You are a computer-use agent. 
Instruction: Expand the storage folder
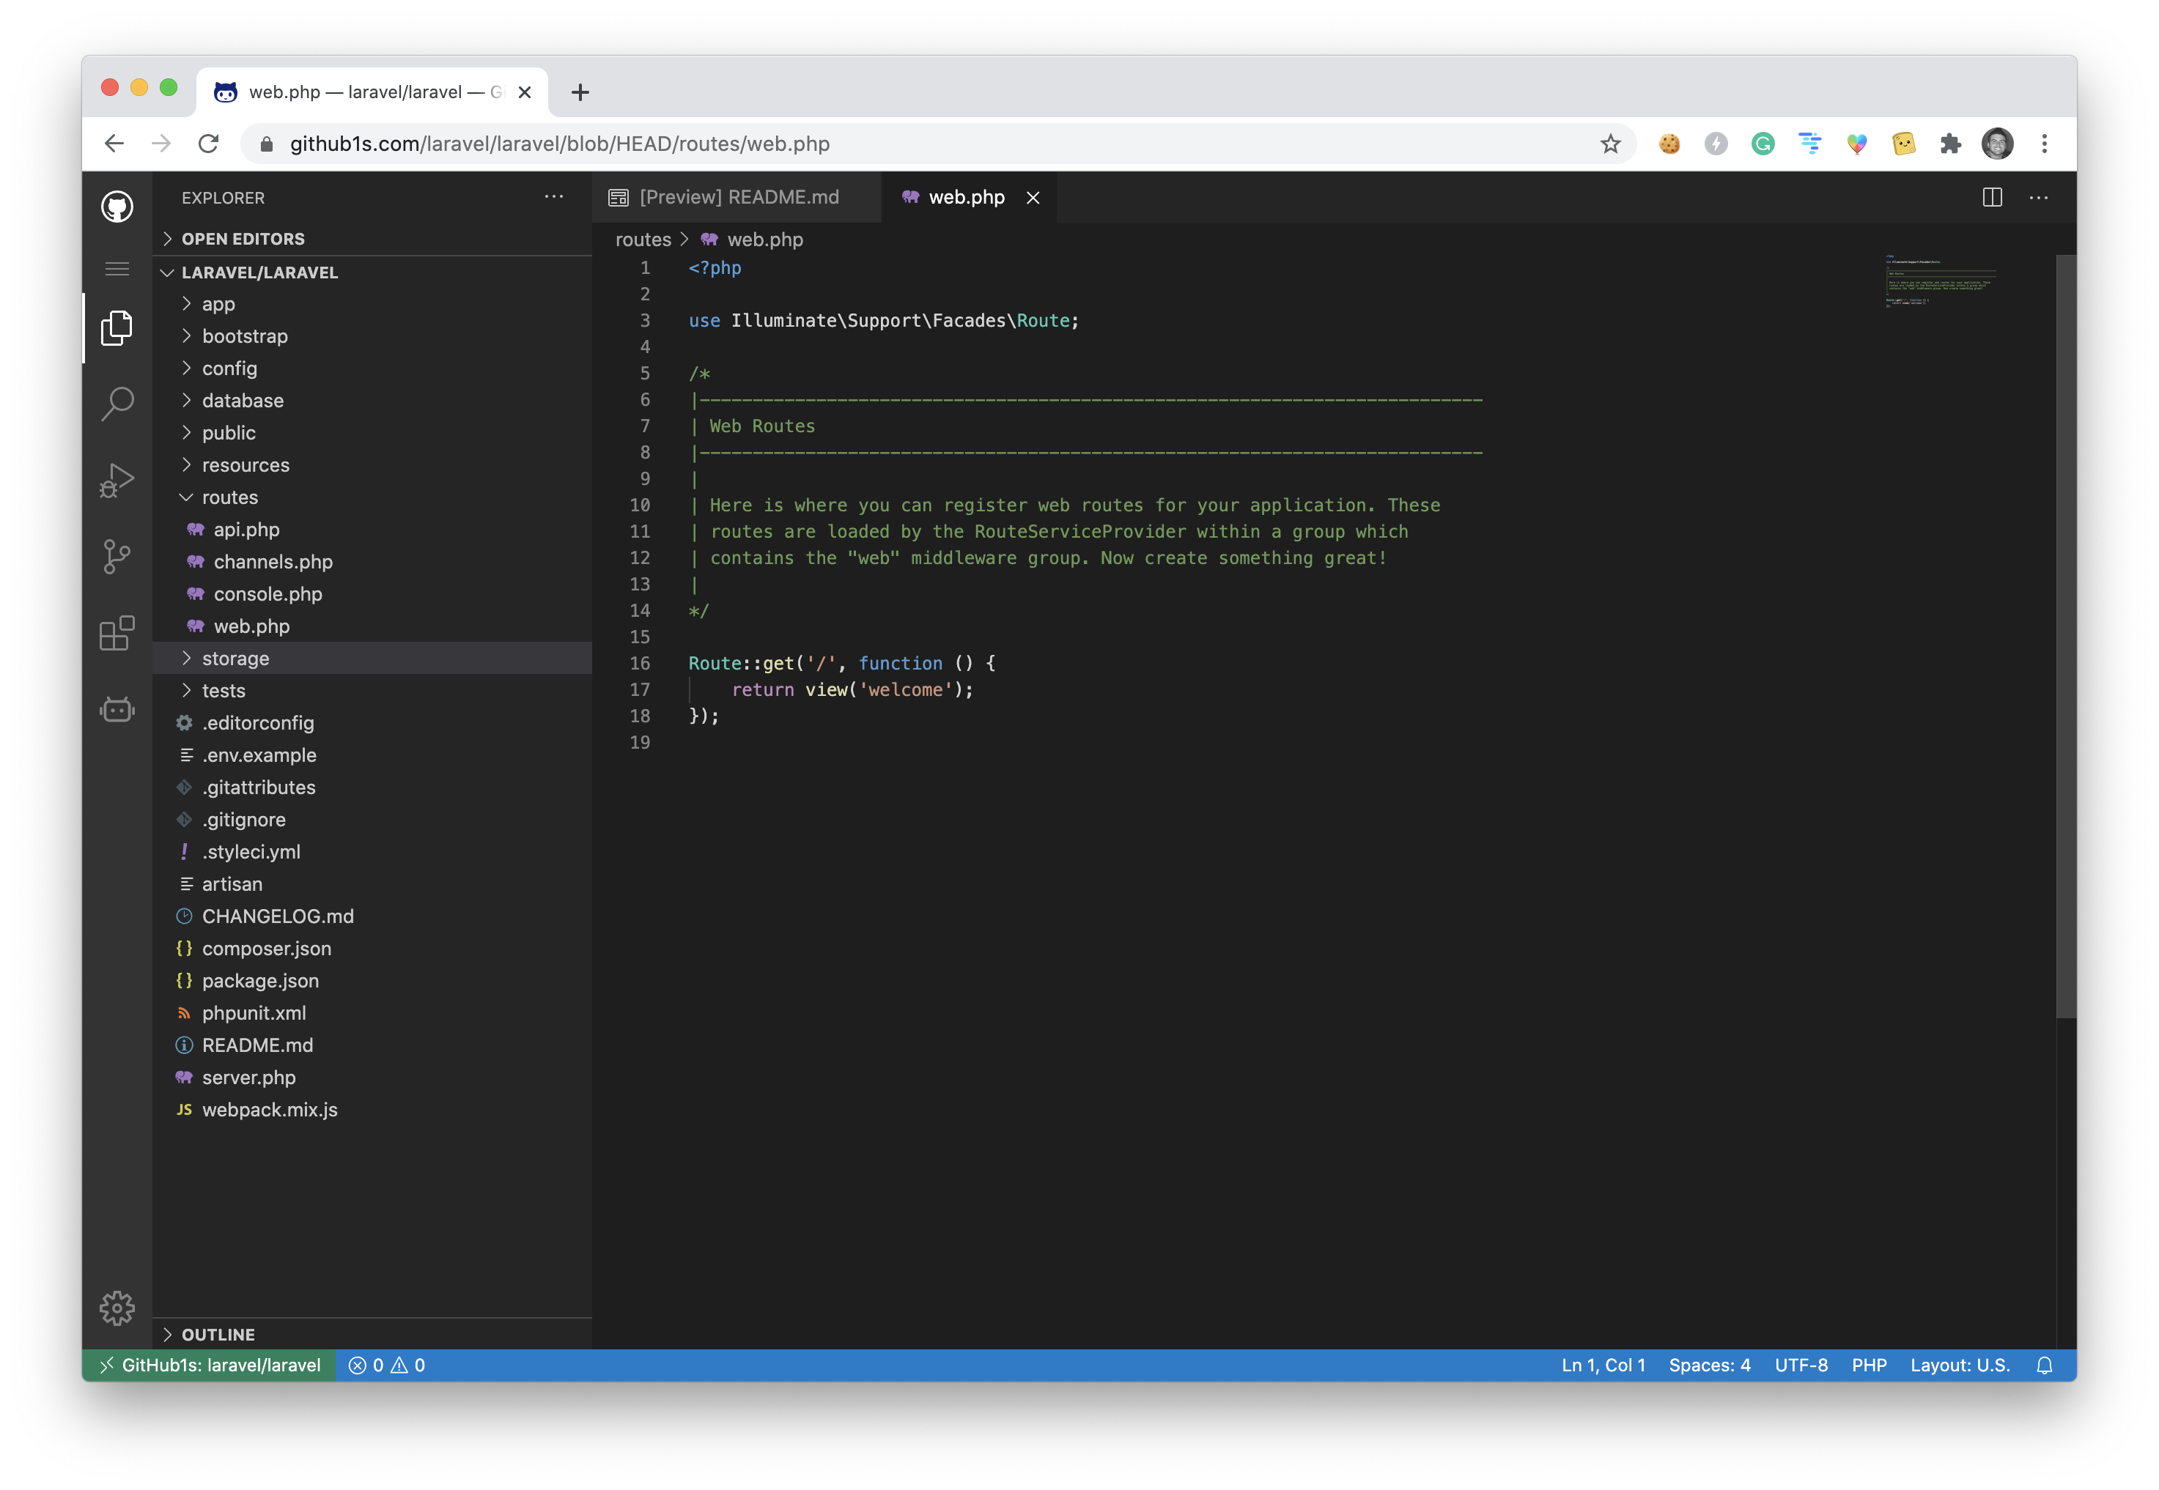coord(372,658)
